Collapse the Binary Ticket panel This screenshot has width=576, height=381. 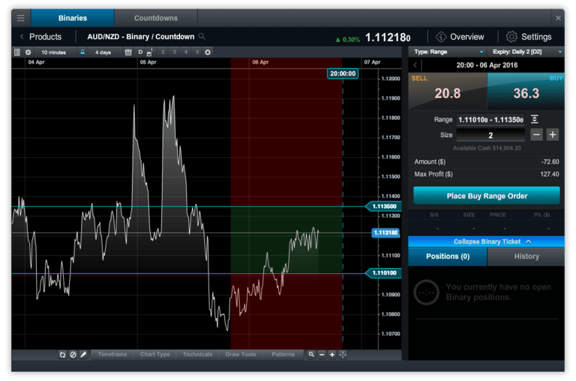point(486,242)
